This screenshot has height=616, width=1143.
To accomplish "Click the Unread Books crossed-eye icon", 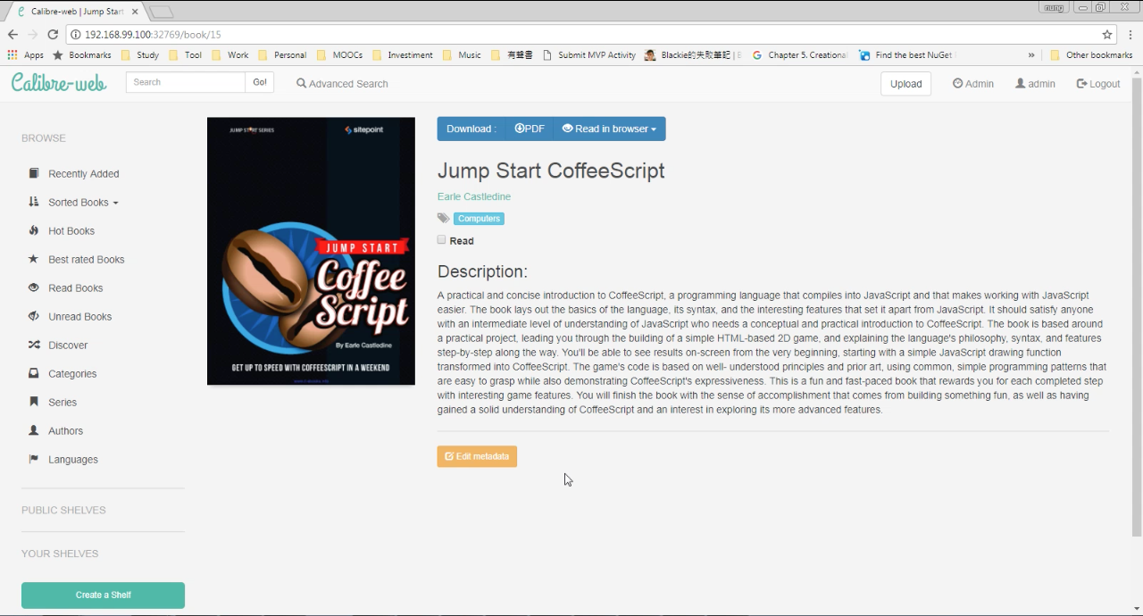I will [x=34, y=316].
